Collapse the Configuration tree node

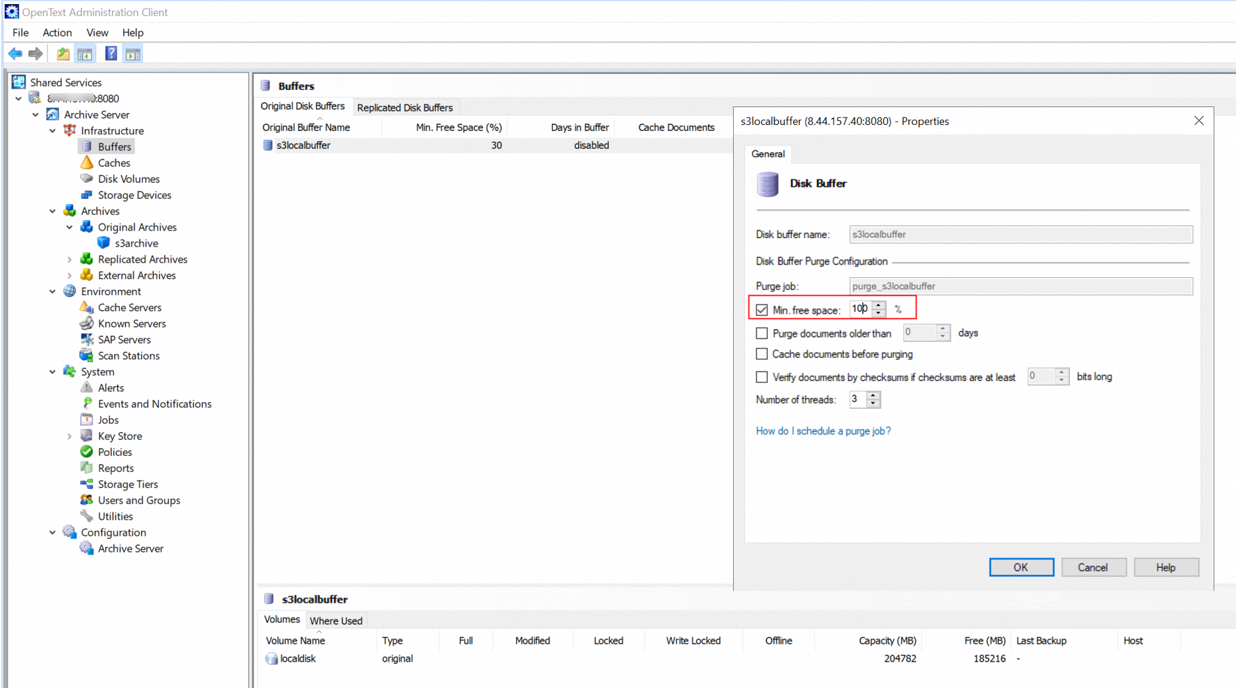point(53,532)
